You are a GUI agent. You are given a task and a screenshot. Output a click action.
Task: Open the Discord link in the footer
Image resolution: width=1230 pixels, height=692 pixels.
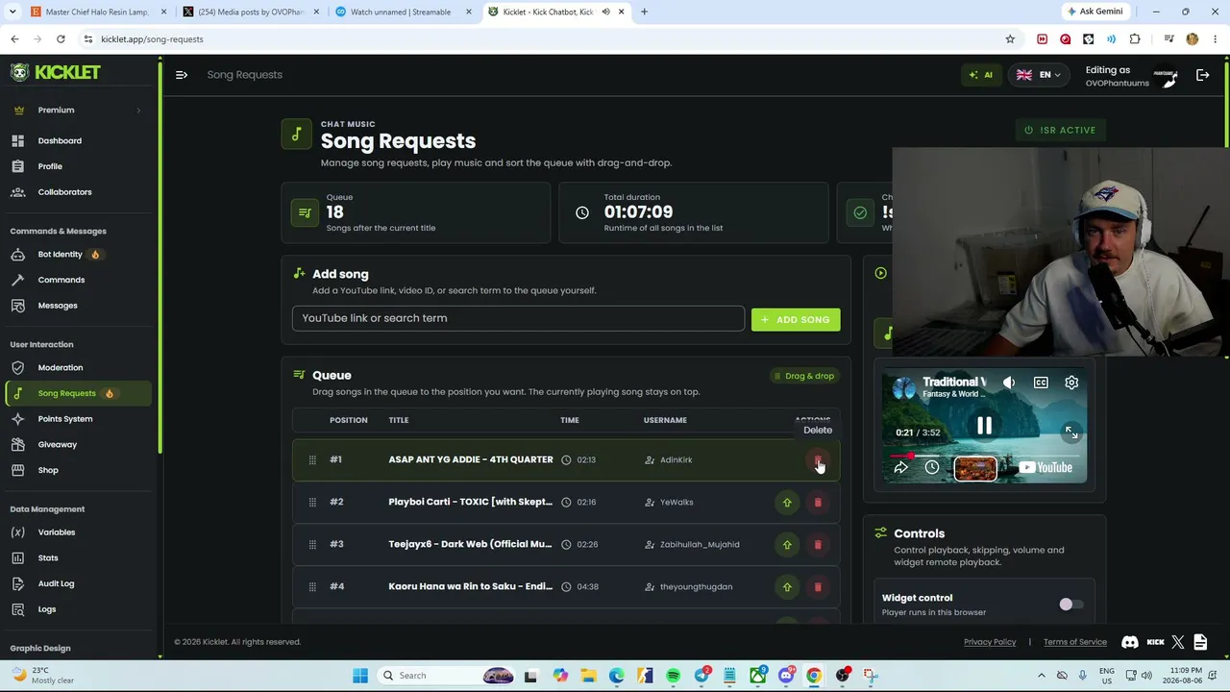coord(1130,642)
